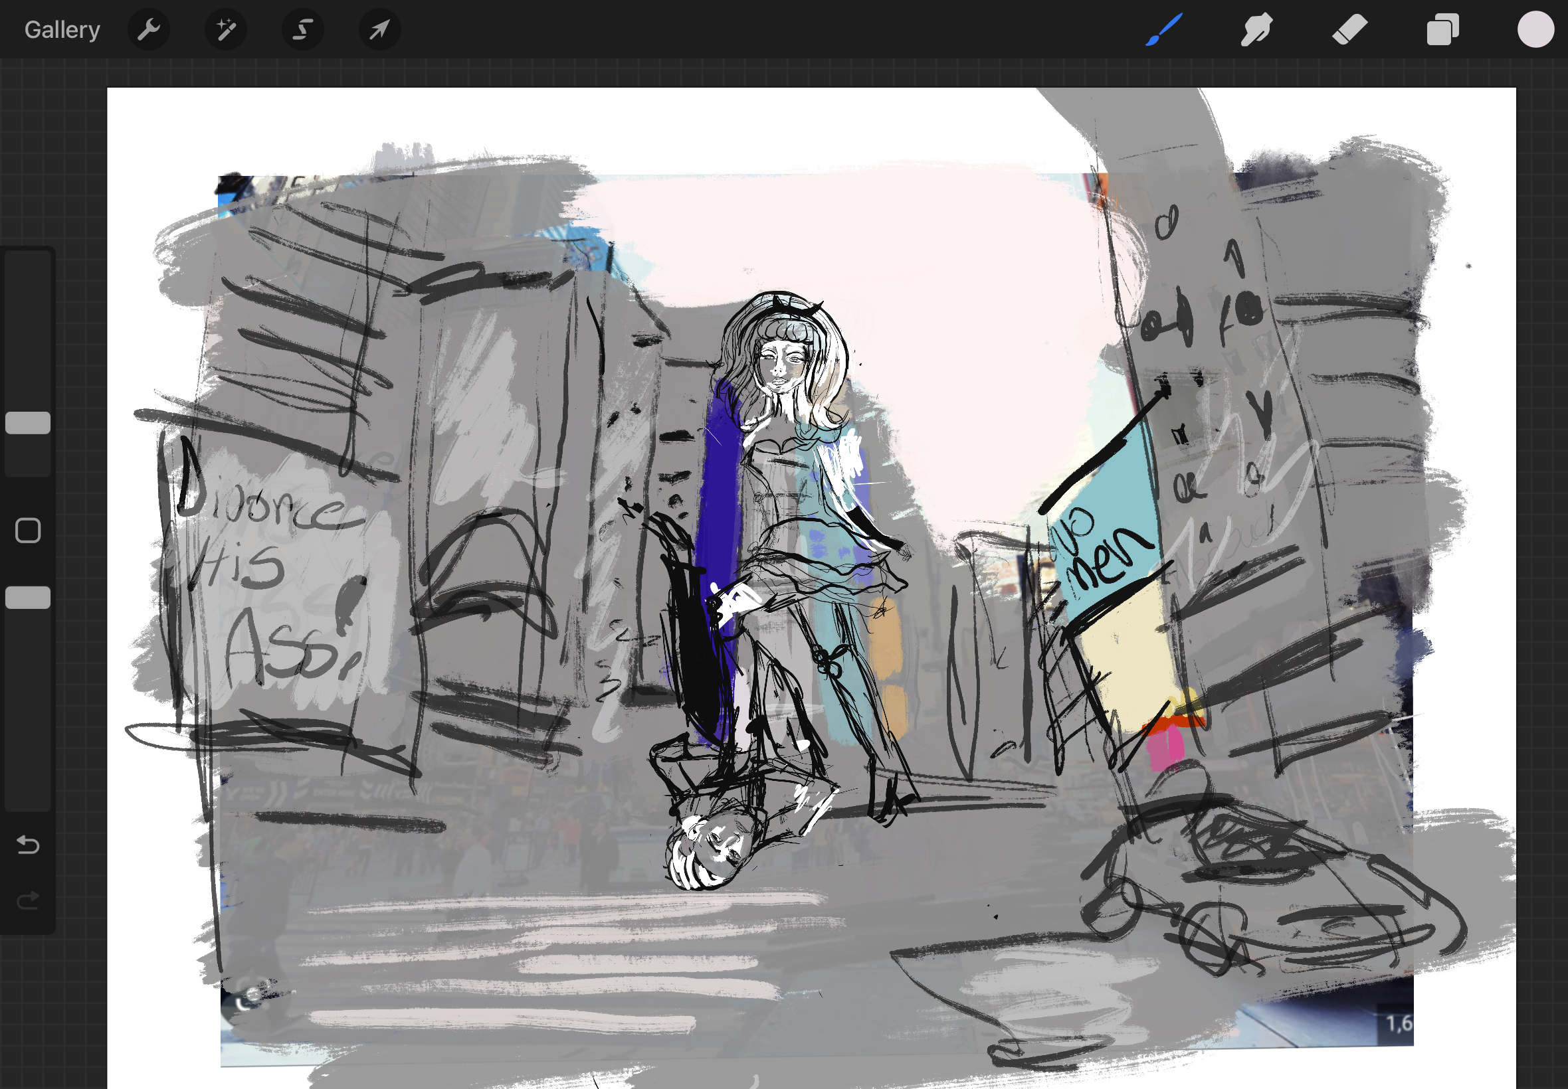Click the brush opacity slider handle
Viewport: 1568px width, 1089px height.
point(28,598)
